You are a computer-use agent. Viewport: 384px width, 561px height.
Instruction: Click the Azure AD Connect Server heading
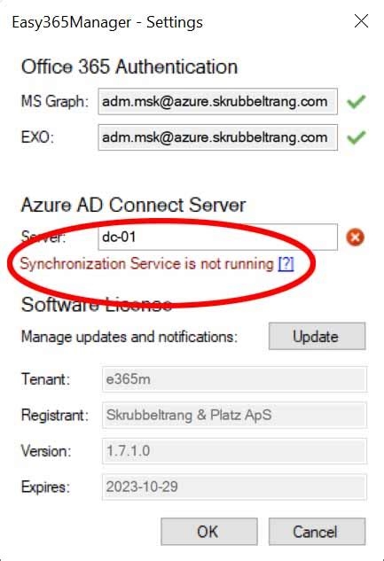tap(133, 205)
